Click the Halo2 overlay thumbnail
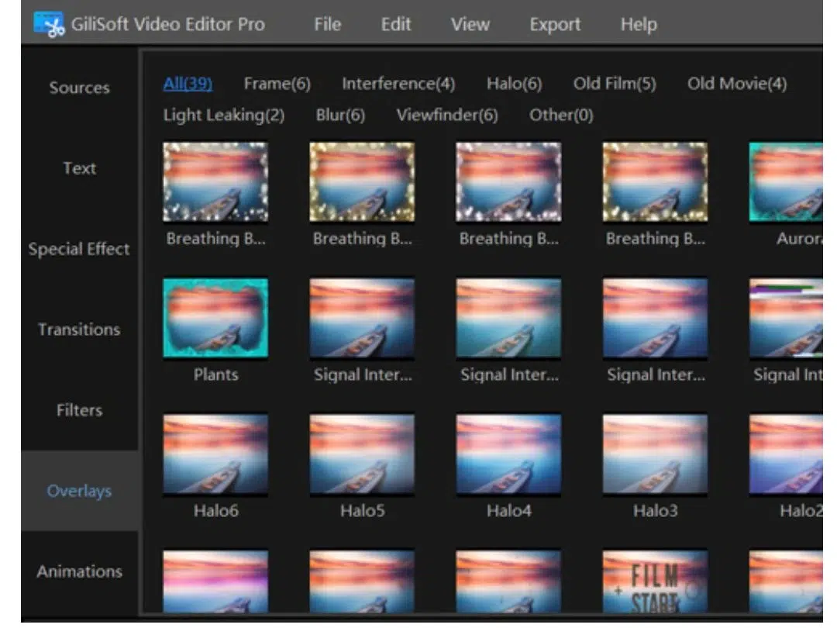The width and height of the screenshot is (837, 628). pos(786,454)
